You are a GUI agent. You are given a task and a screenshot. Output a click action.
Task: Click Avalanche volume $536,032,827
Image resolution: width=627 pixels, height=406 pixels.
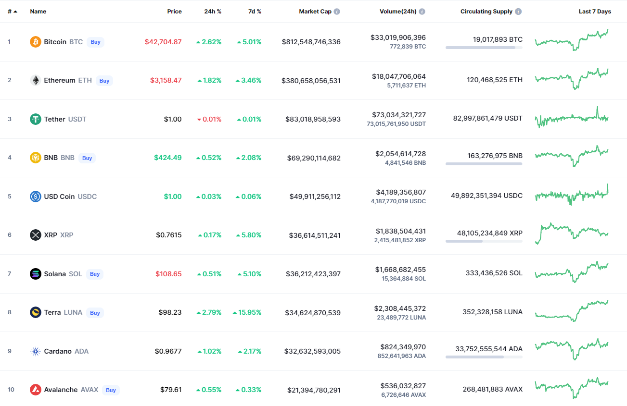403,386
